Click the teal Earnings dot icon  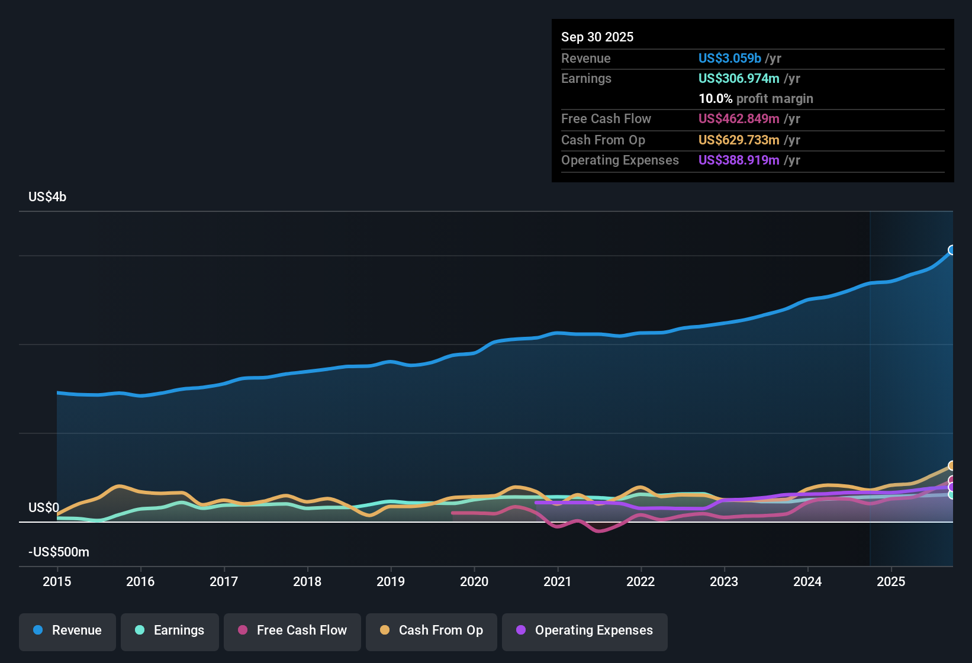point(140,630)
